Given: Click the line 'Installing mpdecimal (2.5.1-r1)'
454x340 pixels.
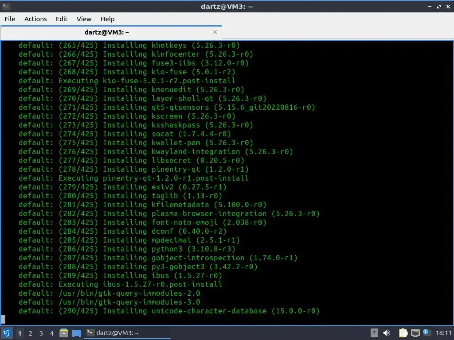Looking at the screenshot, I should pyautogui.click(x=129, y=240).
